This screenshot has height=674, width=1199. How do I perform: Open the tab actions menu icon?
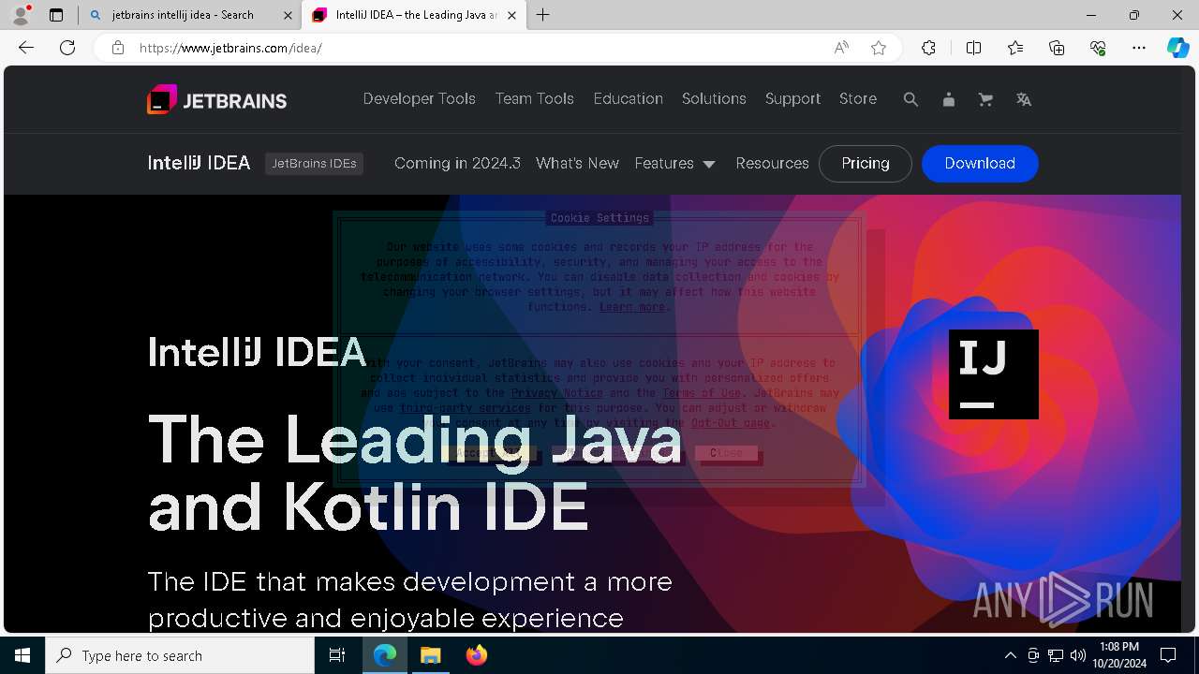pyautogui.click(x=56, y=15)
